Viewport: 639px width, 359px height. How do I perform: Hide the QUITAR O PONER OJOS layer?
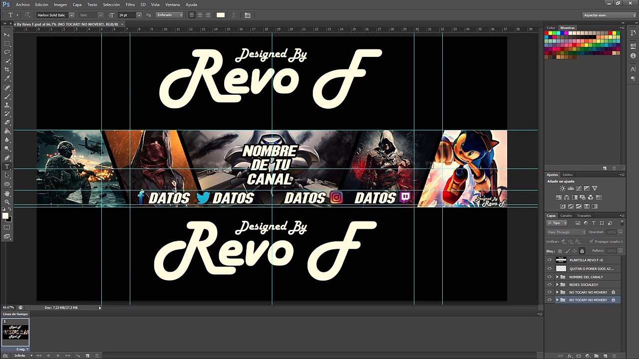point(550,268)
